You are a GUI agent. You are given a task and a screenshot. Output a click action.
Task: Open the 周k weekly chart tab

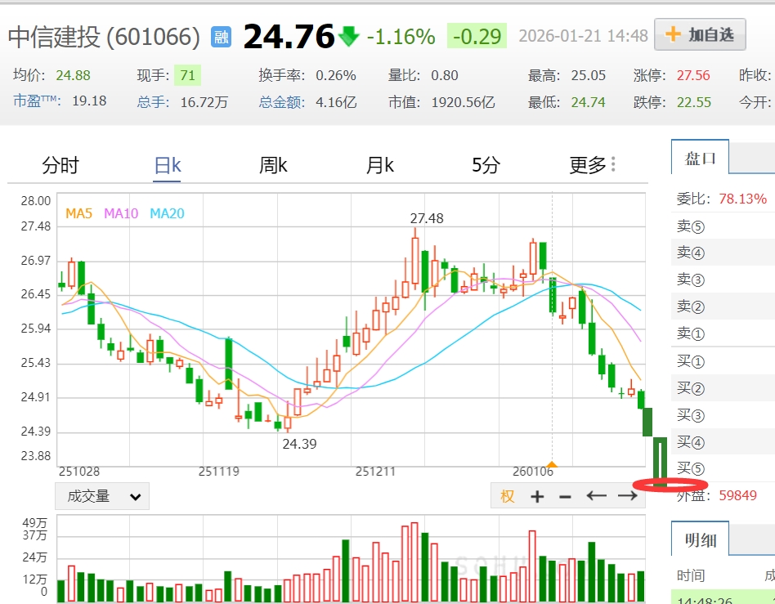click(273, 165)
